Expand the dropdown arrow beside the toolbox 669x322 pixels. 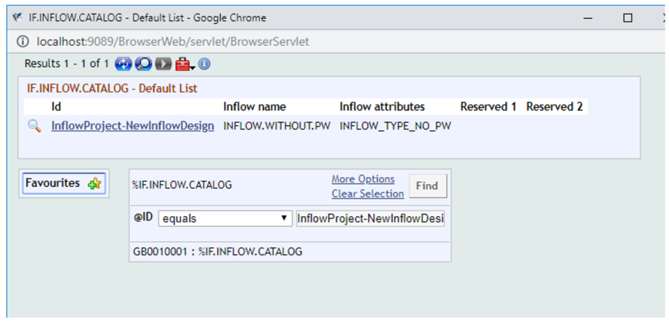(x=193, y=68)
